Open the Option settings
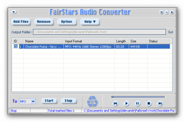 [x=67, y=22]
